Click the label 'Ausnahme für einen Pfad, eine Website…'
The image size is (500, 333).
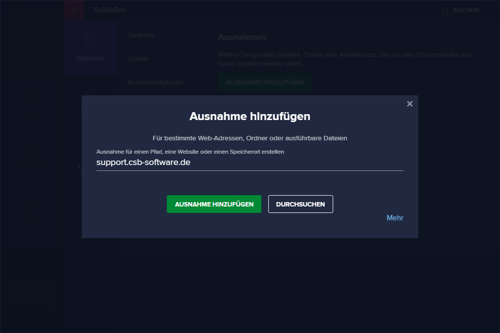(x=190, y=152)
